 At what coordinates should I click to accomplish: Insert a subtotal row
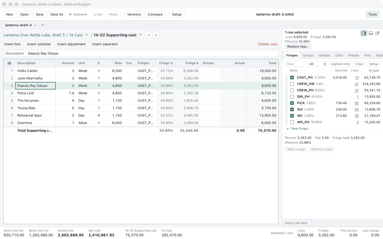(39, 44)
